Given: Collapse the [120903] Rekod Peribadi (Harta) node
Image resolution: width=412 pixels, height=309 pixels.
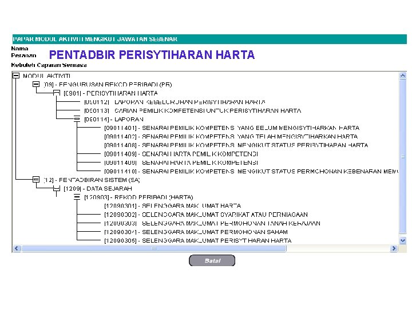Looking at the screenshot, I should [77, 197].
